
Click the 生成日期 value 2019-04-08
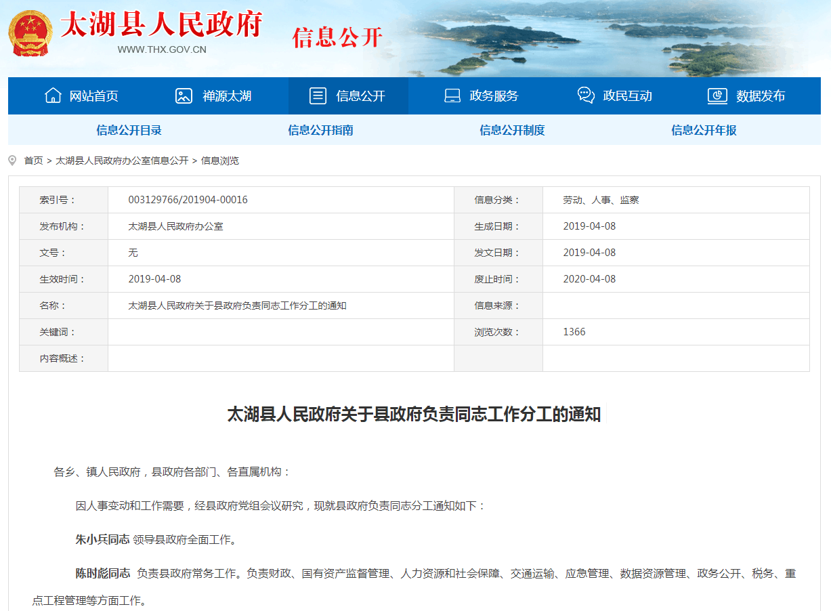[589, 226]
